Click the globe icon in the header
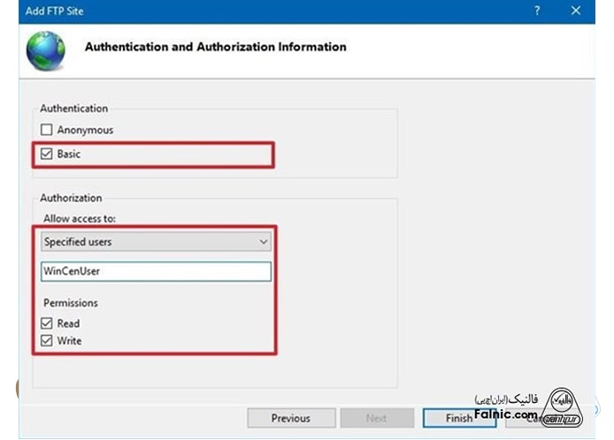Screen dimensions: 614x440 tap(45, 50)
